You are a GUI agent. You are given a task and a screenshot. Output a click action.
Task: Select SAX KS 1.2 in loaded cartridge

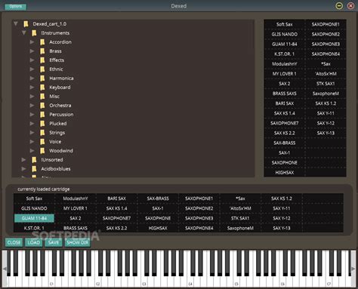coord(282,198)
